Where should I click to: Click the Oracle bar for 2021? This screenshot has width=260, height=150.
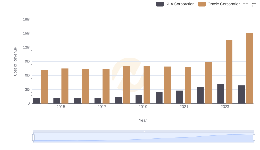pyautogui.click(x=188, y=85)
